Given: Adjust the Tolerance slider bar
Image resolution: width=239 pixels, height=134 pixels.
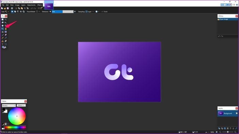Looking at the screenshot, I should 63,12.
